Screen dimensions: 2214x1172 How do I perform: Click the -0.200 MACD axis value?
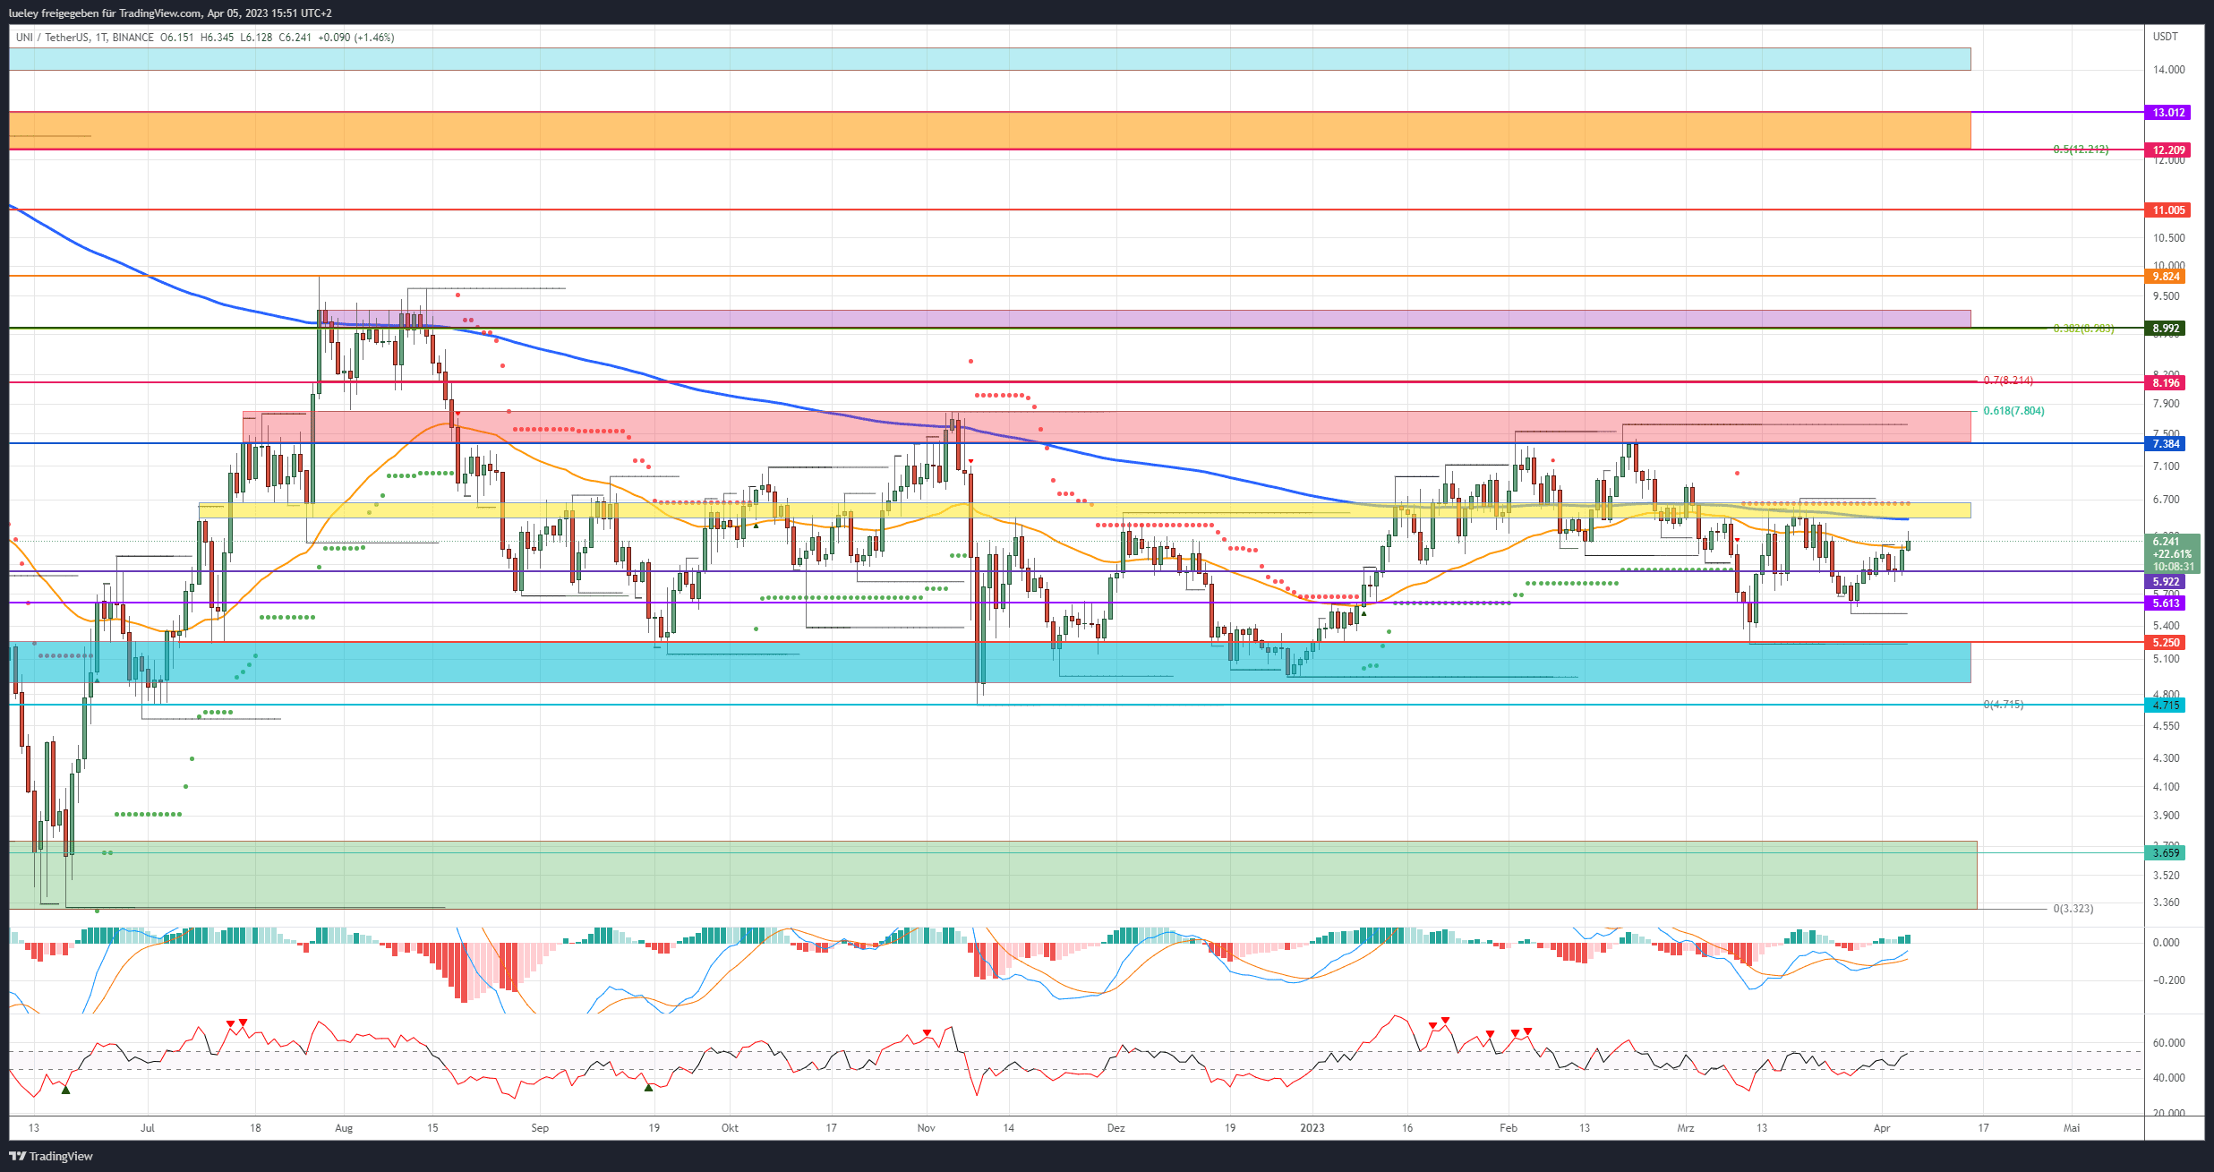coord(2167,980)
